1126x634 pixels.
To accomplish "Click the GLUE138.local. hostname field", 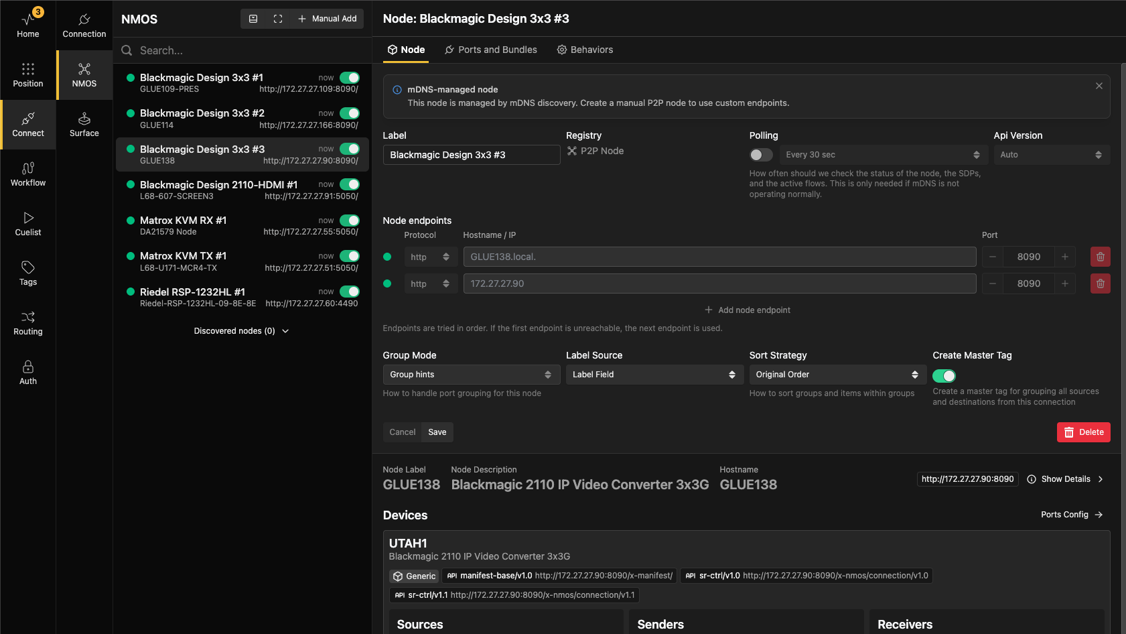I will [719, 257].
